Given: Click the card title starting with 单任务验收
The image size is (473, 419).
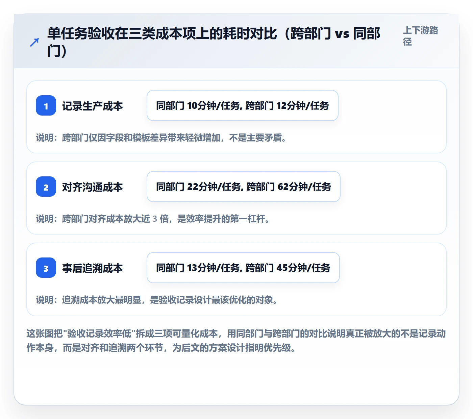Looking at the screenshot, I should click(214, 42).
